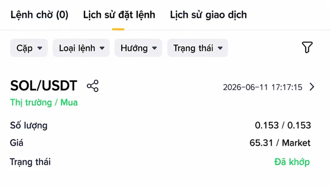
Task: Open the Loại lệnh dropdown
Action: pyautogui.click(x=81, y=48)
